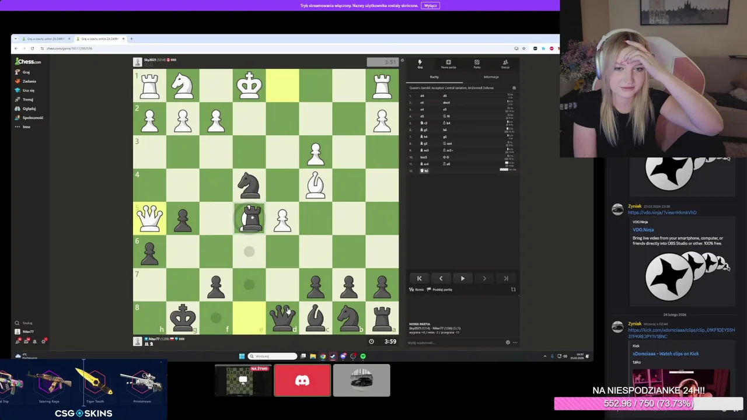The image size is (747, 420).
Task: Click Sky2021 opponent avatar
Action: (x=138, y=62)
